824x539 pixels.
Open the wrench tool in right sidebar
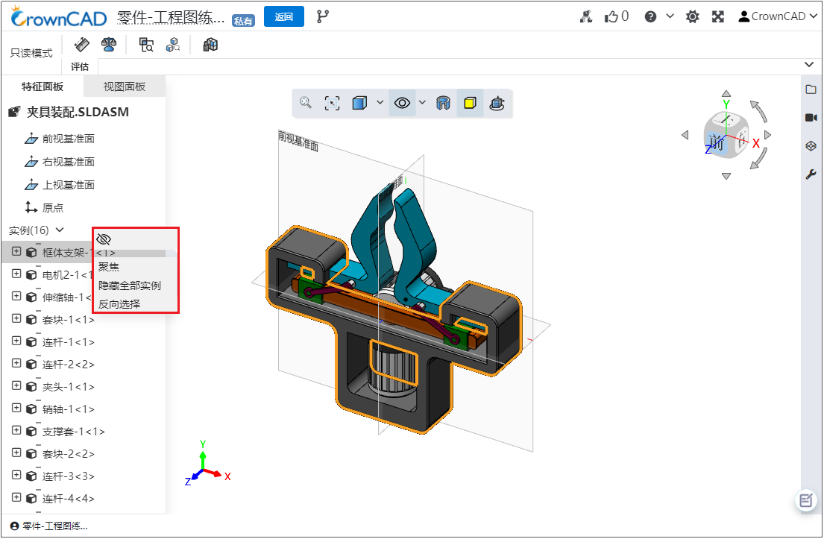[x=811, y=174]
